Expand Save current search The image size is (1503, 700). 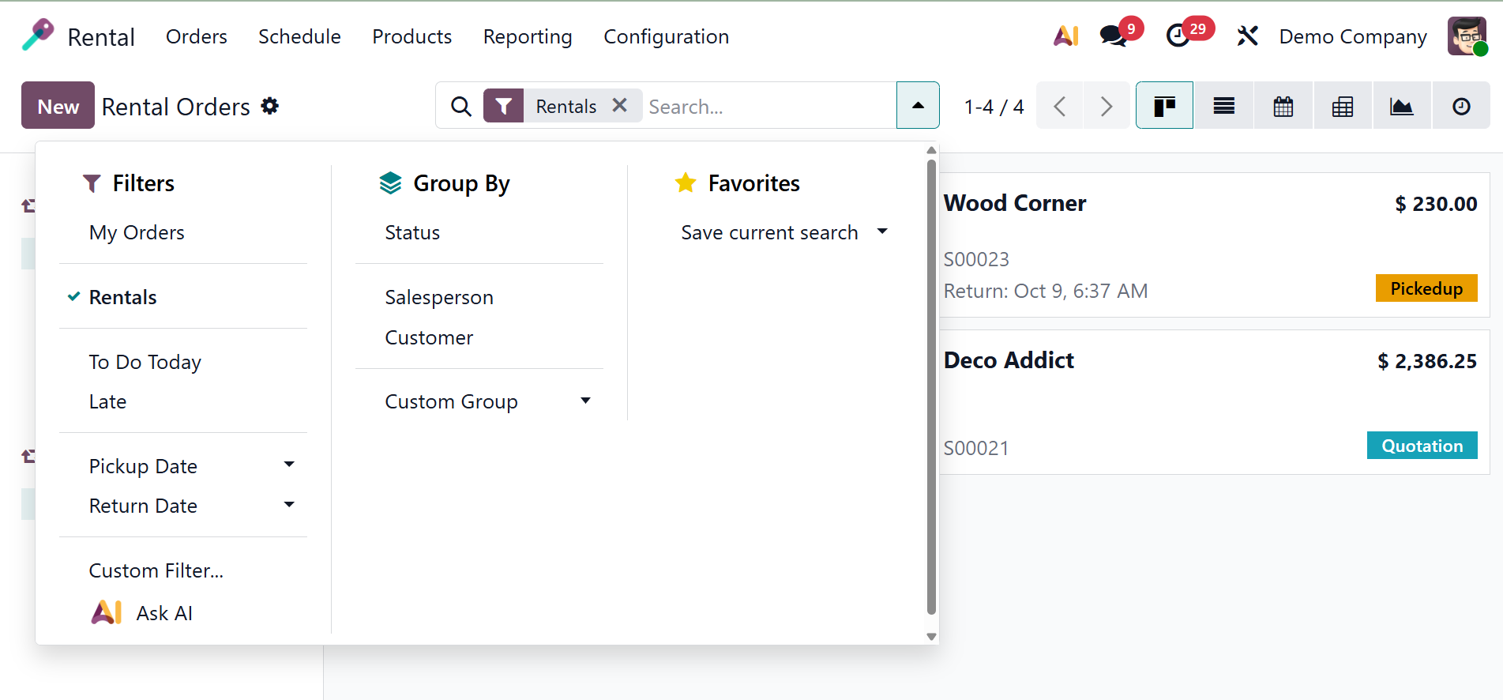pos(882,232)
